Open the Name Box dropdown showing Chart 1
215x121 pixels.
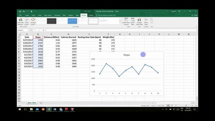tap(28, 30)
